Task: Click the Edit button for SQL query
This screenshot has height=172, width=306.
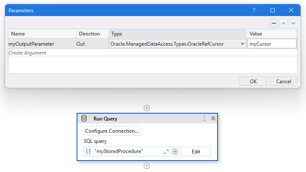Action: click(x=196, y=151)
